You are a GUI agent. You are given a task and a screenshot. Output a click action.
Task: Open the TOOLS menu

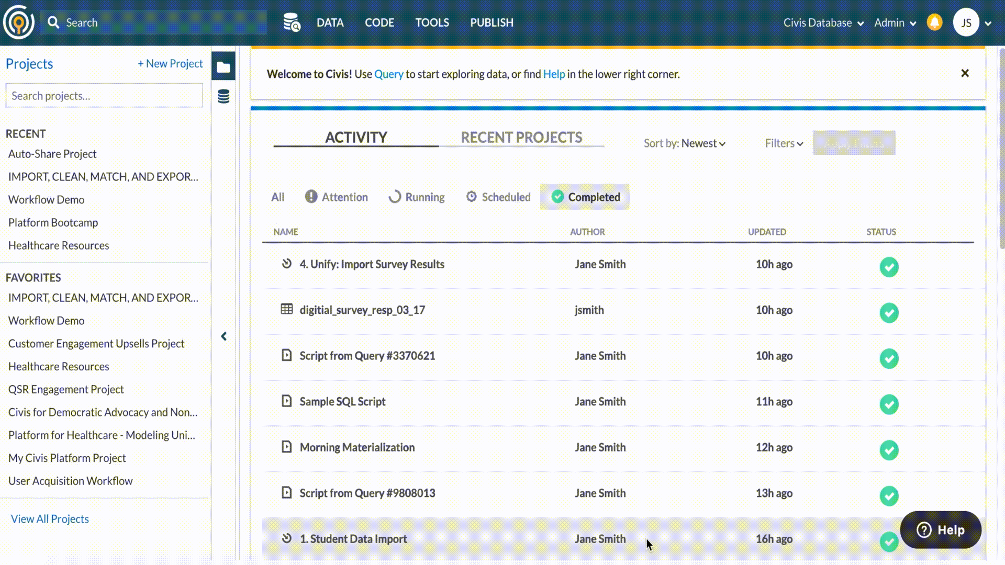pos(432,22)
